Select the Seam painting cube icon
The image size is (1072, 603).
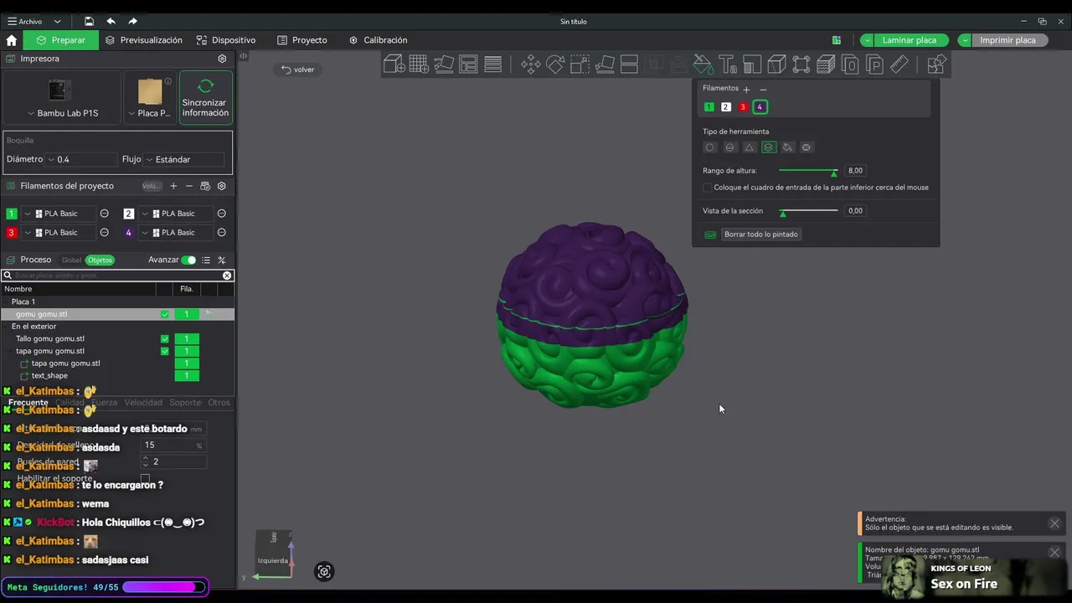[x=776, y=64]
